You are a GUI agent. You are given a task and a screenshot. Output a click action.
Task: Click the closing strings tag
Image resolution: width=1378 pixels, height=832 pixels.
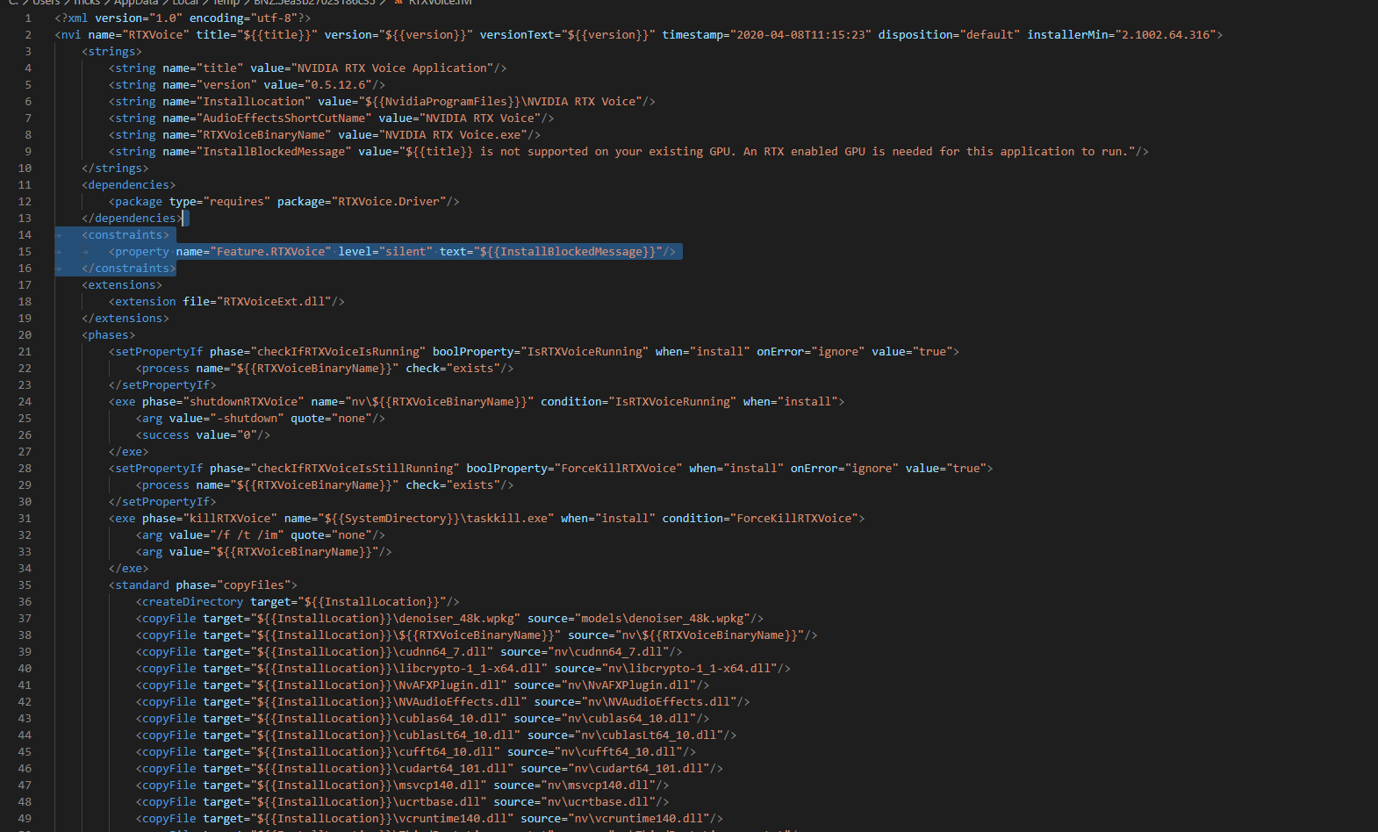point(116,168)
